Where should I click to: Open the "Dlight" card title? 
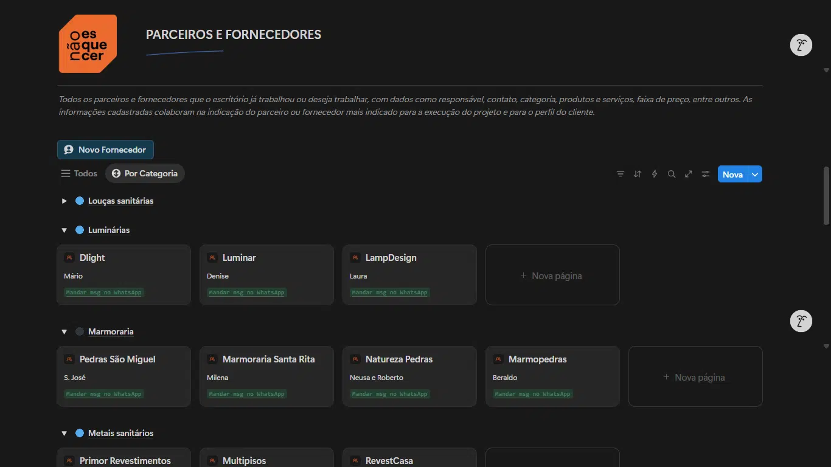point(92,258)
